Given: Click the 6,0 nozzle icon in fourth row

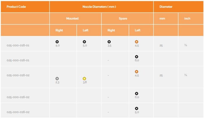Looking at the screenshot, I should [136, 94].
